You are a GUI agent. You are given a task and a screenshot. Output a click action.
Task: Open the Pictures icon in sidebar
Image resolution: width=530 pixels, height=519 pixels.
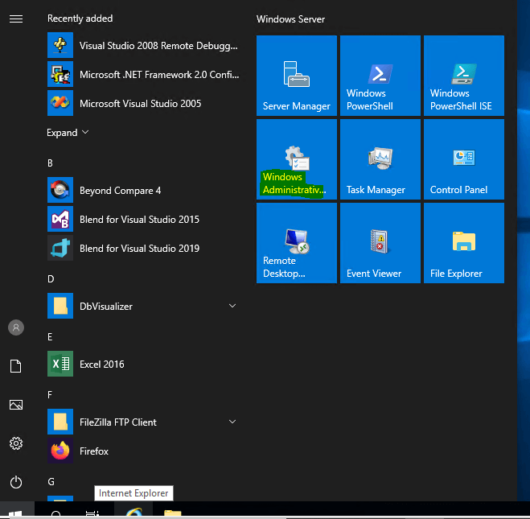16,405
